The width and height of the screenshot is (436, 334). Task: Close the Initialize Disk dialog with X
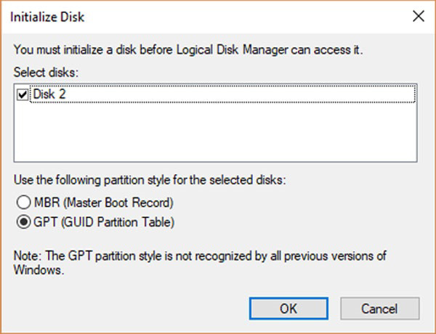[416, 15]
